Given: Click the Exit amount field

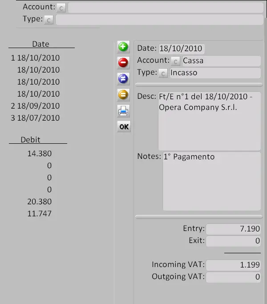Looking at the screenshot, I should click(x=234, y=241).
